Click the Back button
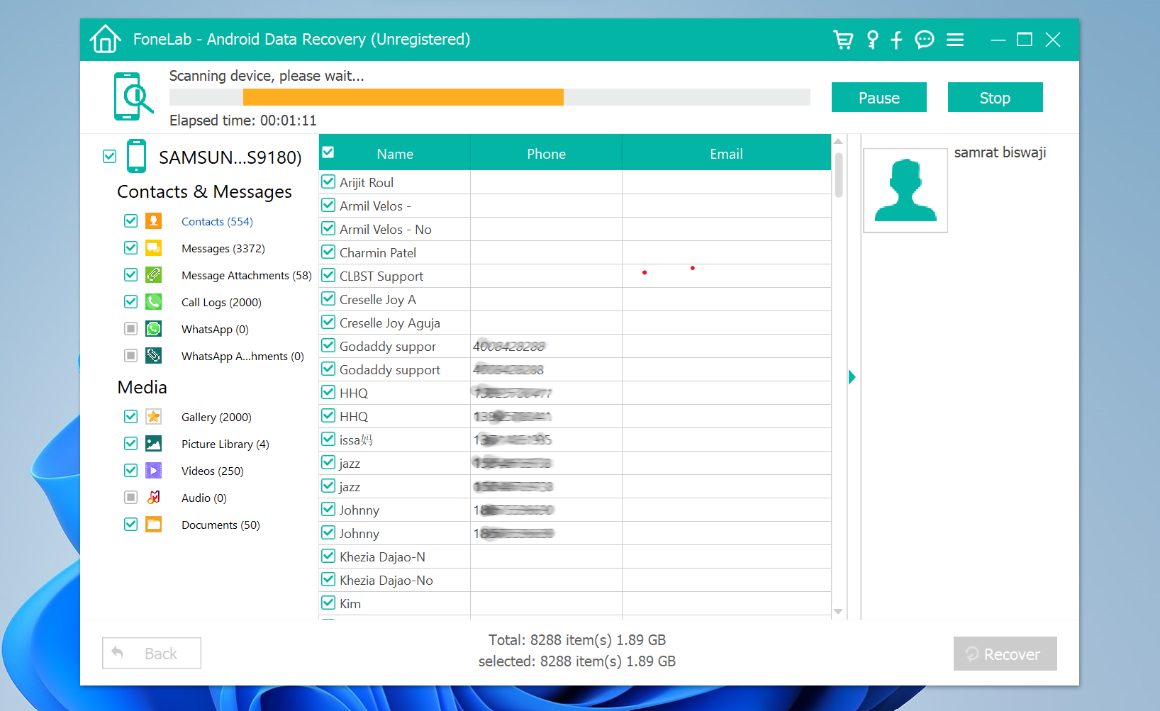Image resolution: width=1160 pixels, height=711 pixels. click(x=152, y=653)
